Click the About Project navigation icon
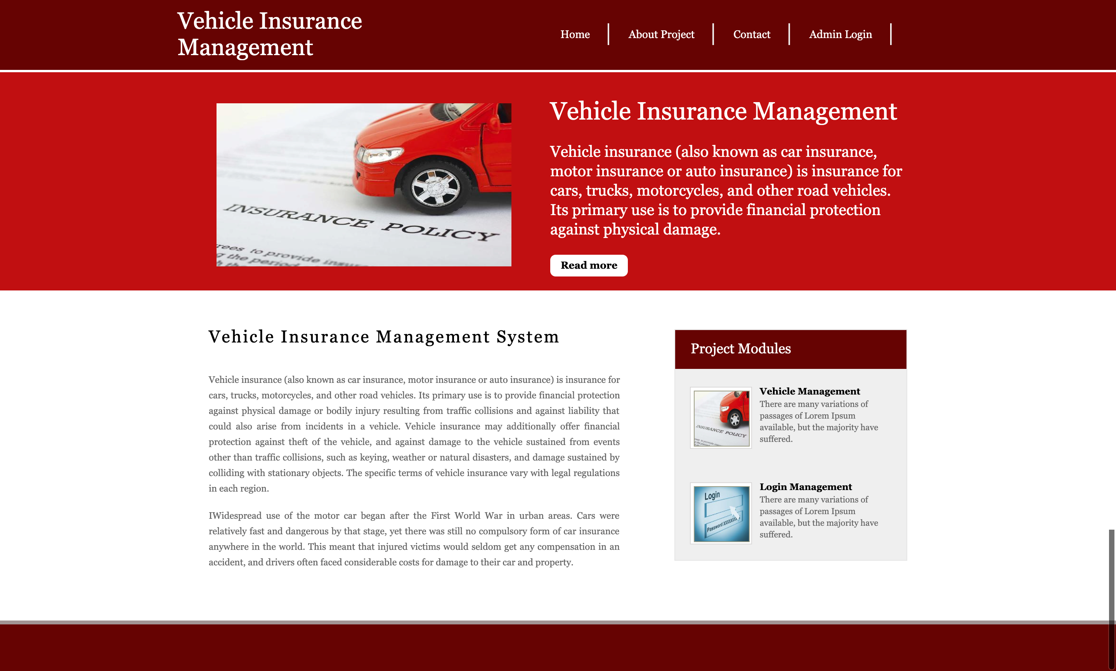 pos(661,33)
